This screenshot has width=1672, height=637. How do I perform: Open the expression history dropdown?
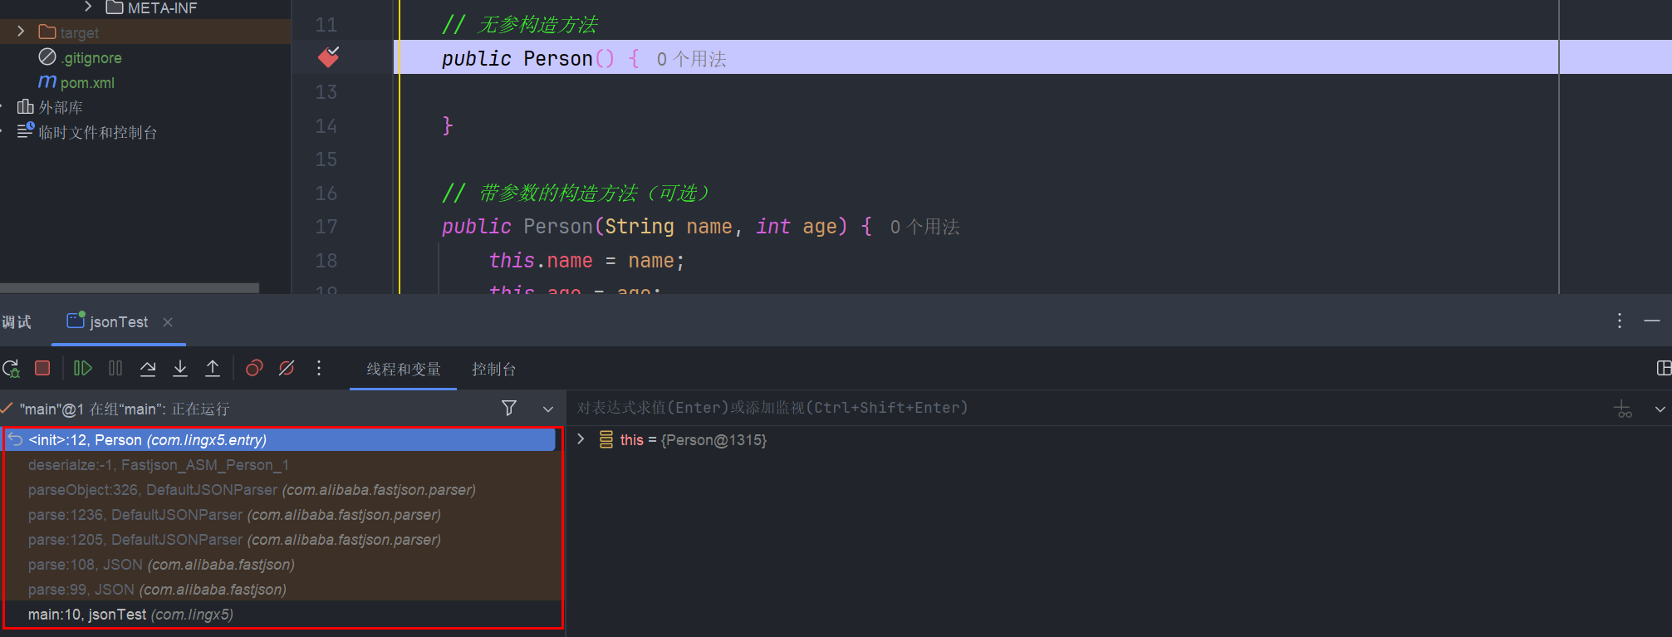point(1660,409)
